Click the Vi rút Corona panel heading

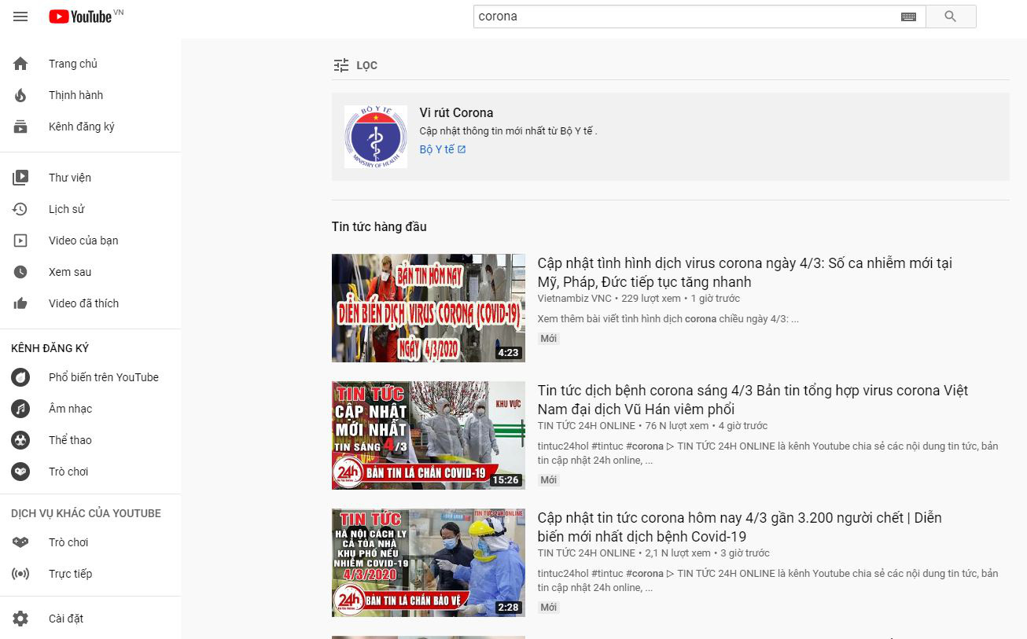pos(457,112)
